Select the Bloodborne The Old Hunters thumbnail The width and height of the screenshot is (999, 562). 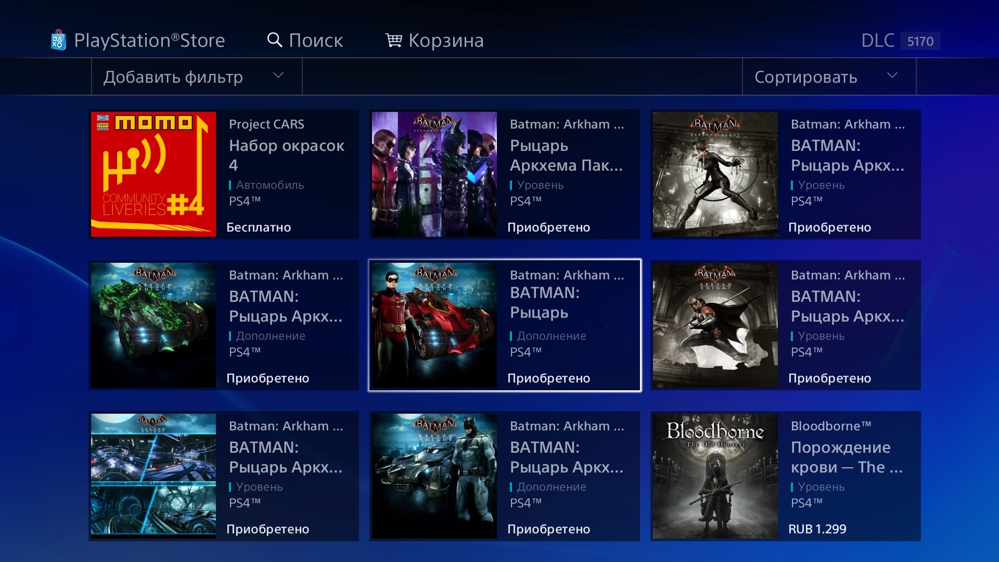[x=715, y=476]
